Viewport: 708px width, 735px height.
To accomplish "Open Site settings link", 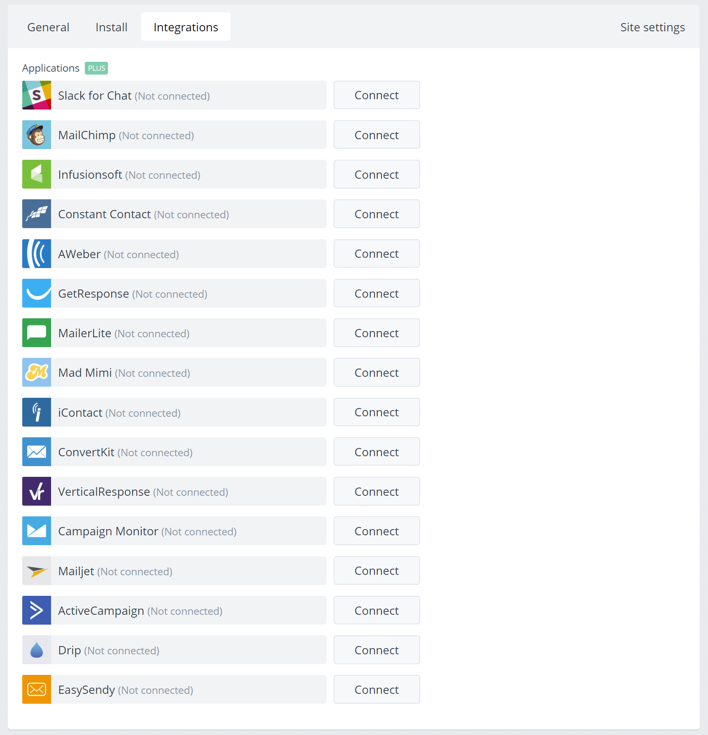I will tap(652, 27).
